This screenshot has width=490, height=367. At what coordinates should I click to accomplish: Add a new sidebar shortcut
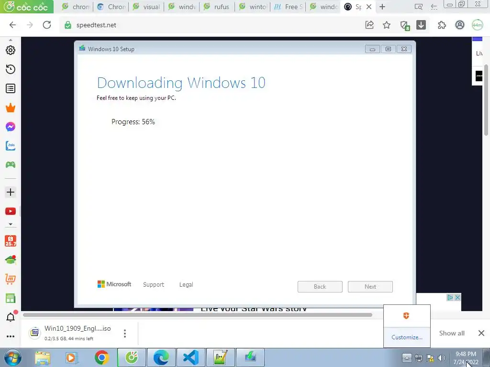click(x=11, y=192)
